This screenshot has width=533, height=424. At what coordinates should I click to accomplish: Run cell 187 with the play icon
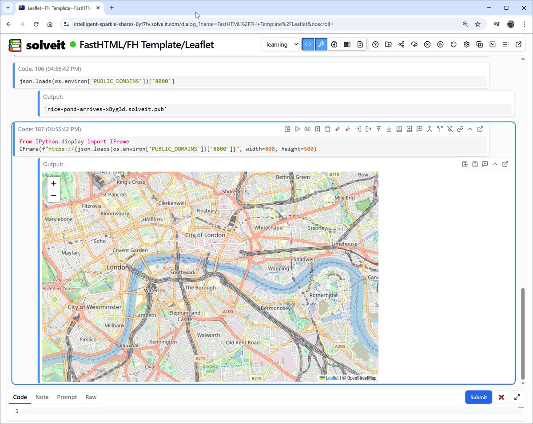[x=298, y=129]
